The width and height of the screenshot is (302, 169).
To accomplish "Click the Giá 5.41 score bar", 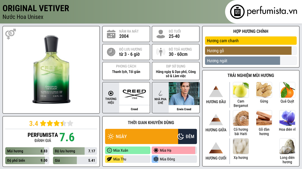I will pos(75,160).
